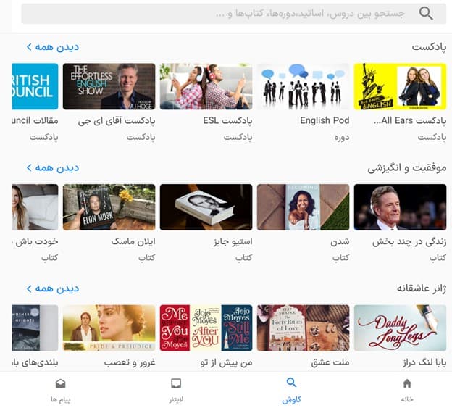Open the English Pod course thumbnail
Screen dimensions: 452x408
coord(303,86)
